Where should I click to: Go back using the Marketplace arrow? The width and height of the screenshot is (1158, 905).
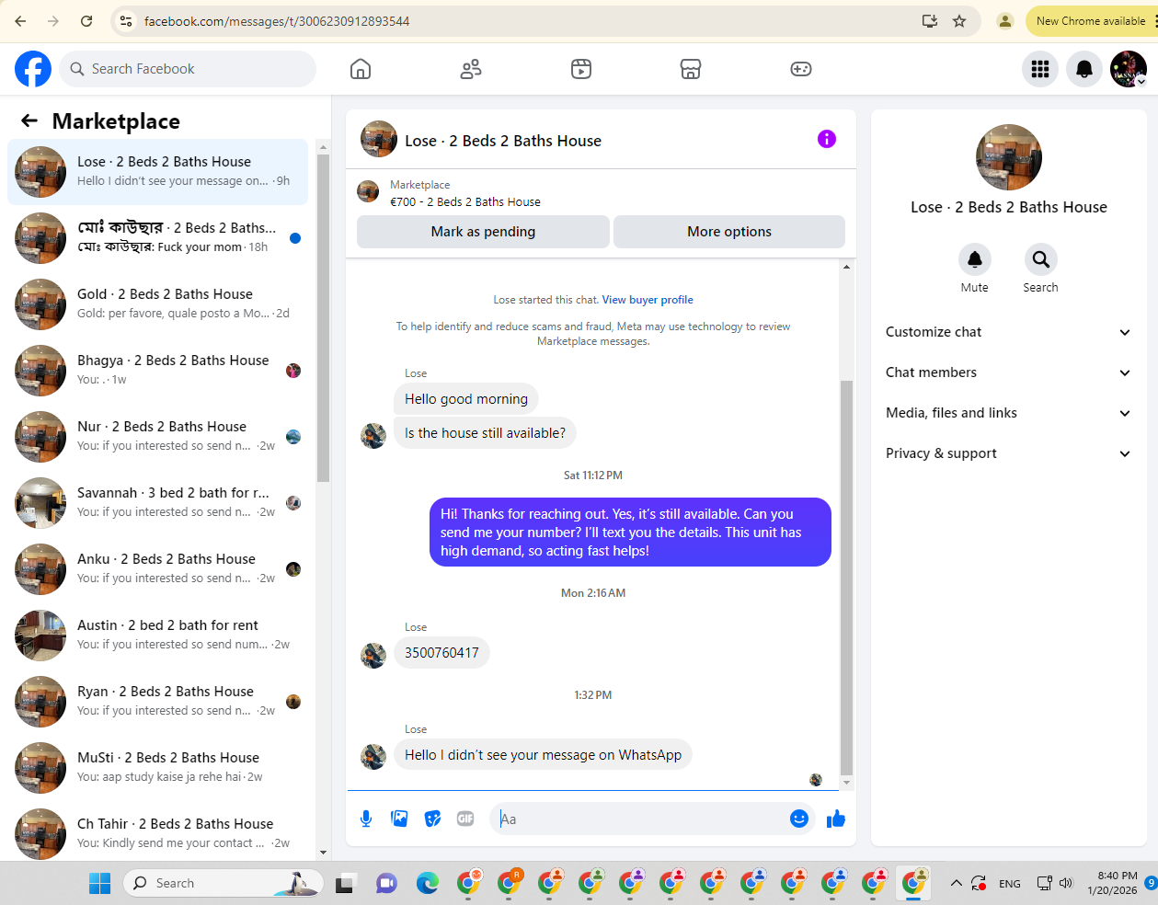pos(29,120)
